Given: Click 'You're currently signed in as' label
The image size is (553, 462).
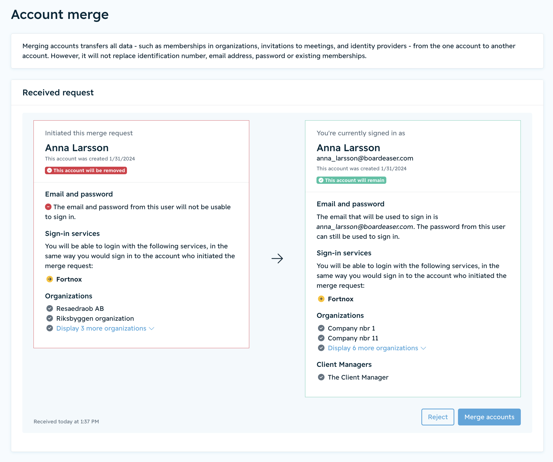Looking at the screenshot, I should [x=361, y=133].
